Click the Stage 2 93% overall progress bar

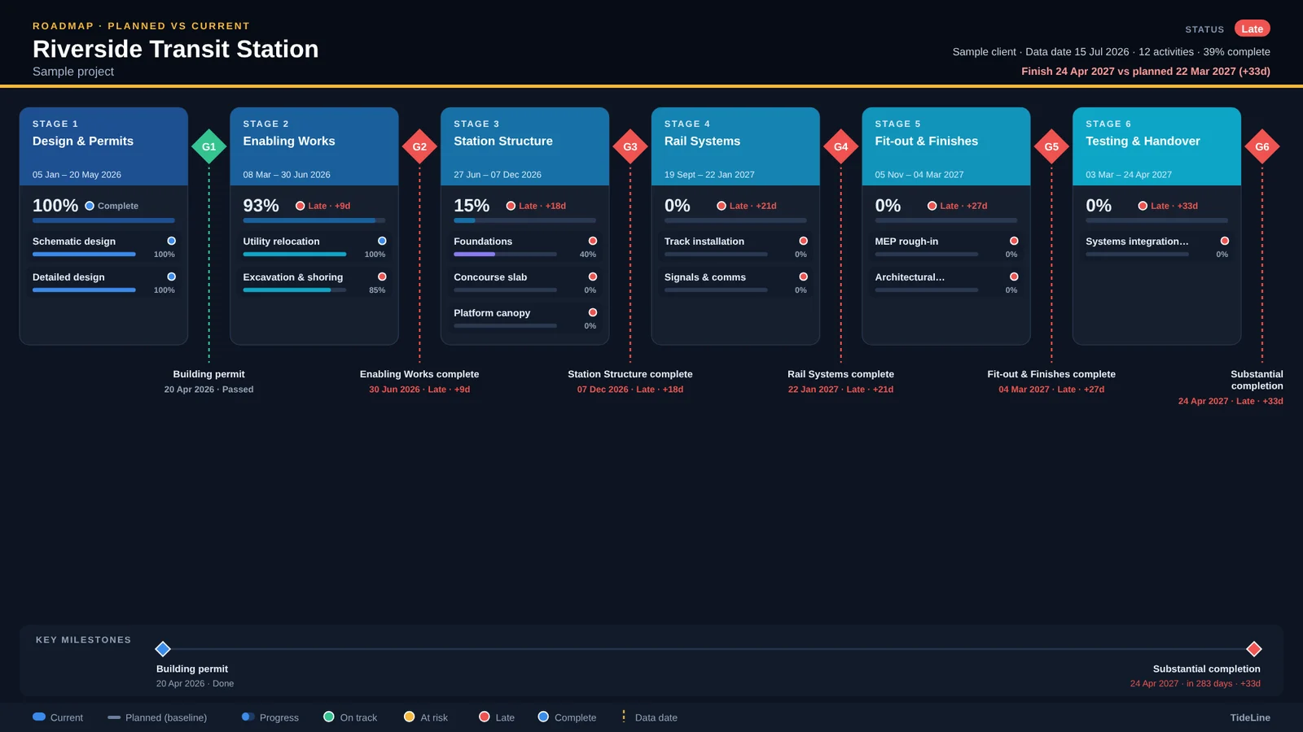coord(314,220)
